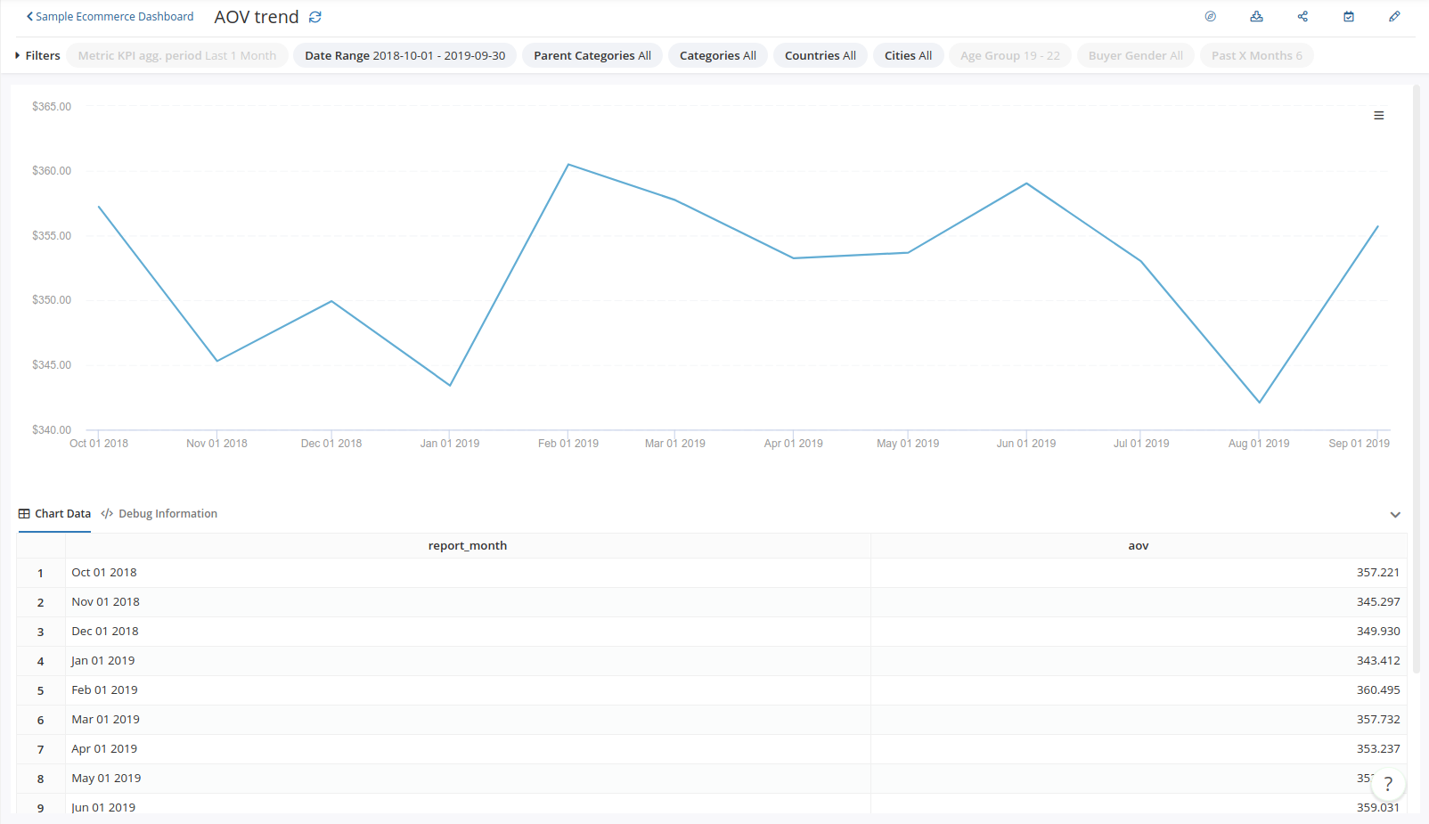
Task: Open the explore compass icon
Action: coord(1210,17)
